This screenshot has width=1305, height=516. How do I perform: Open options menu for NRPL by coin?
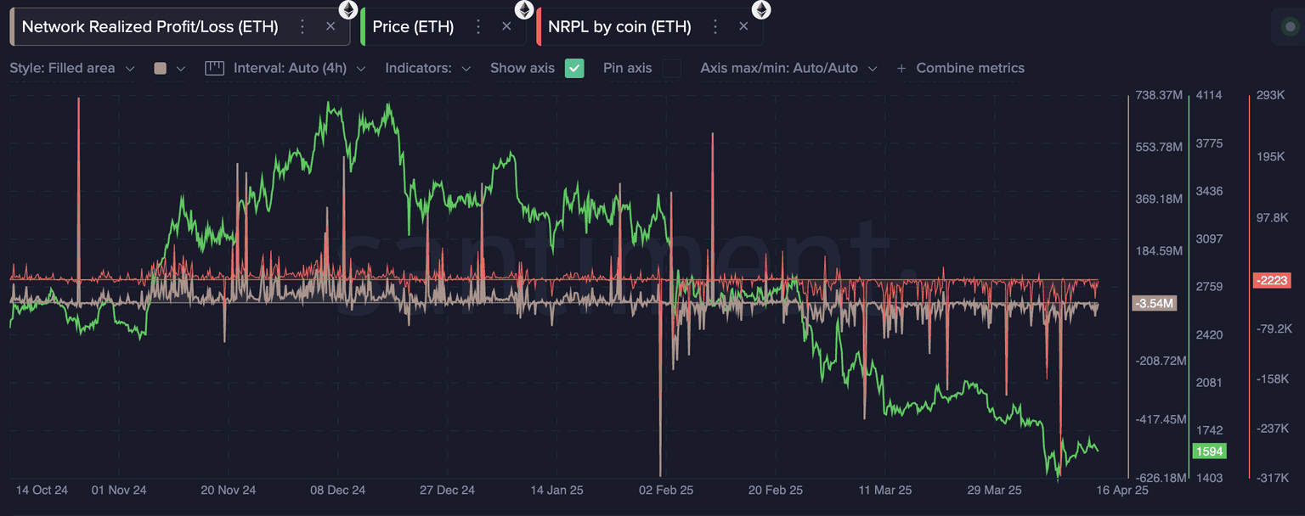(715, 27)
